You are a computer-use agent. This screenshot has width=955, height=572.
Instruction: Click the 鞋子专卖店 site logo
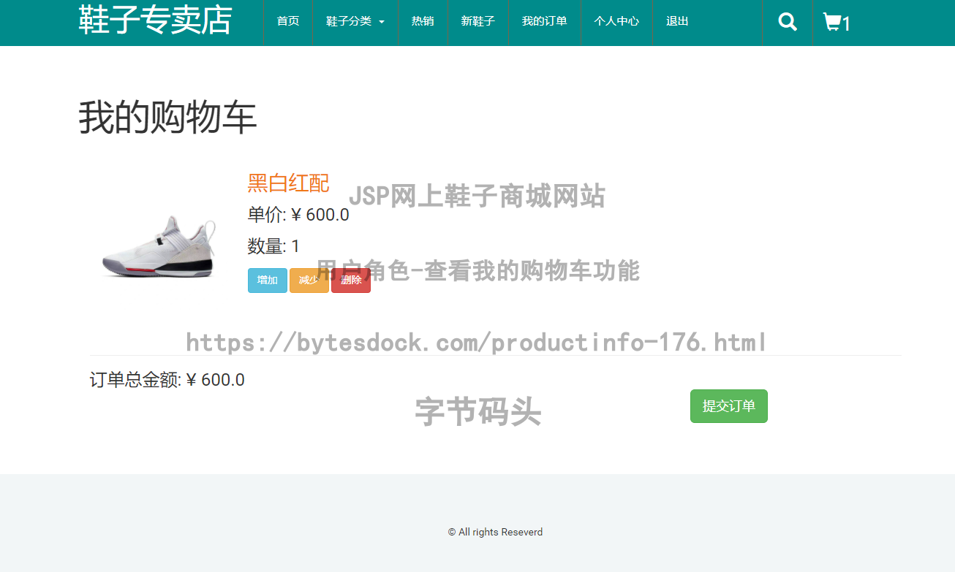[155, 20]
